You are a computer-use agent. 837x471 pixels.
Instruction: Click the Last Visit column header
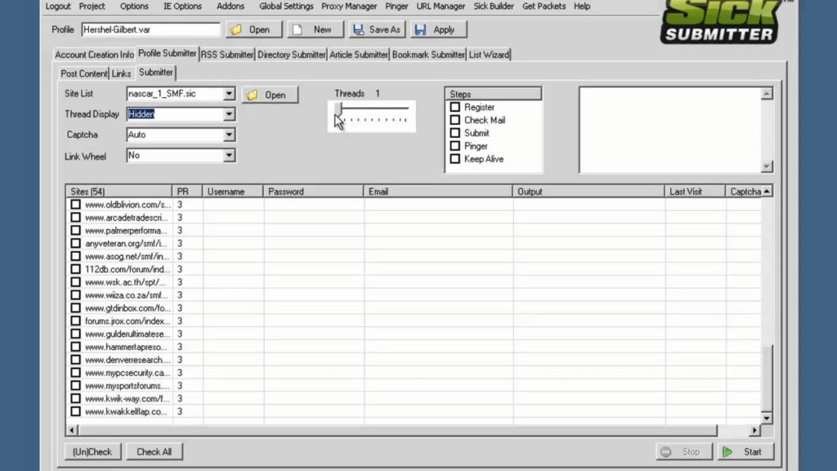click(x=695, y=191)
